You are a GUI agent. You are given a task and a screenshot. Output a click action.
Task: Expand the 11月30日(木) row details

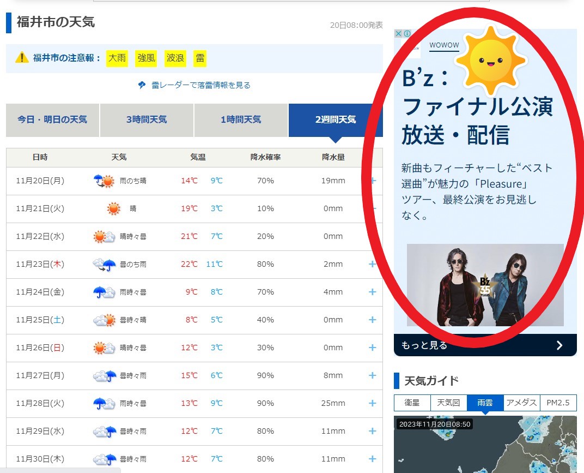[x=372, y=459]
